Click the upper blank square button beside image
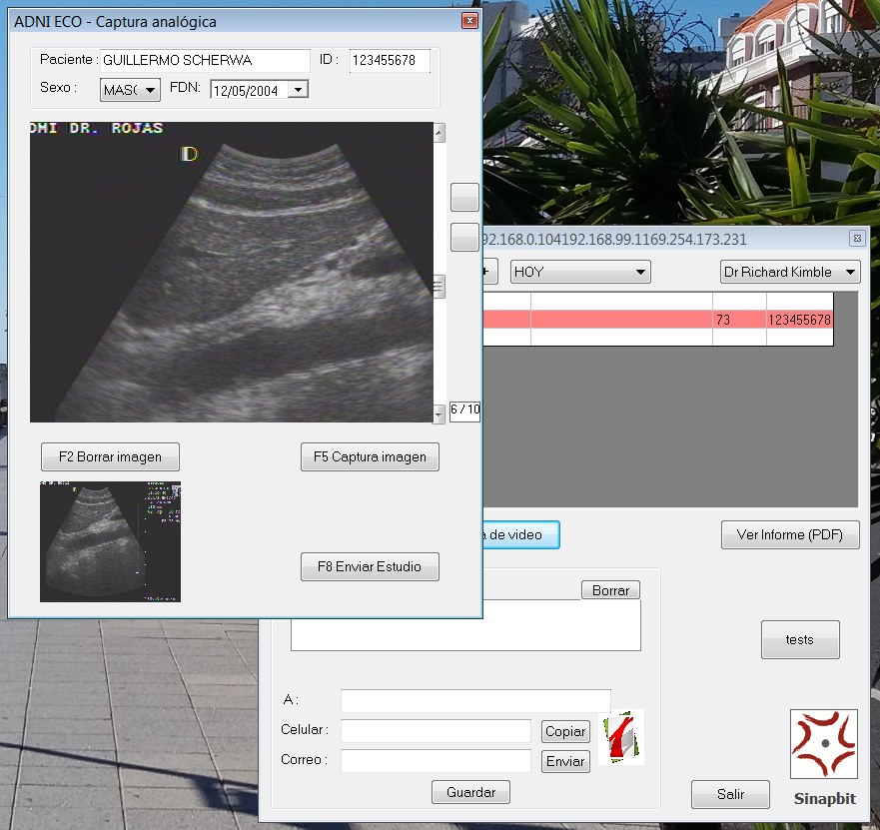Screen dimensions: 880x830 464,197
